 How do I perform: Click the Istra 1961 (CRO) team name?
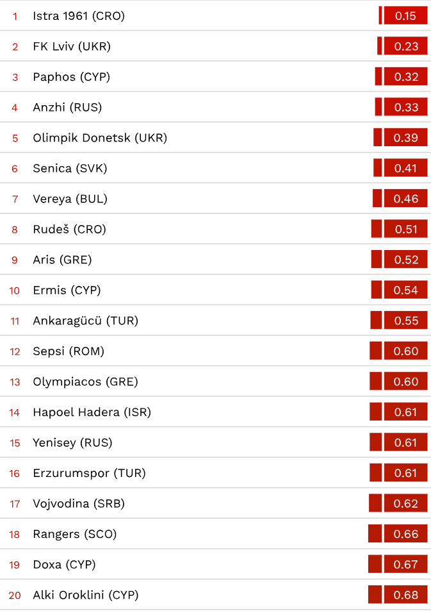[79, 16]
